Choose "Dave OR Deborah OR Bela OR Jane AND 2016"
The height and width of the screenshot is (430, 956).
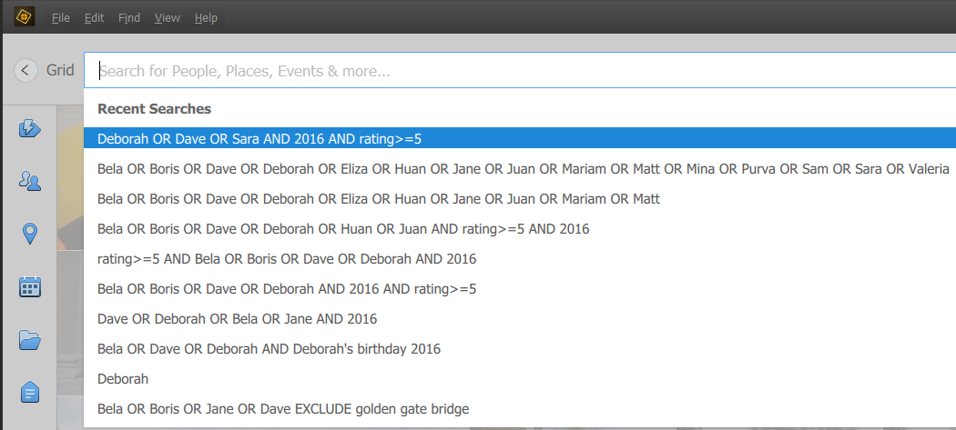pyautogui.click(x=237, y=318)
